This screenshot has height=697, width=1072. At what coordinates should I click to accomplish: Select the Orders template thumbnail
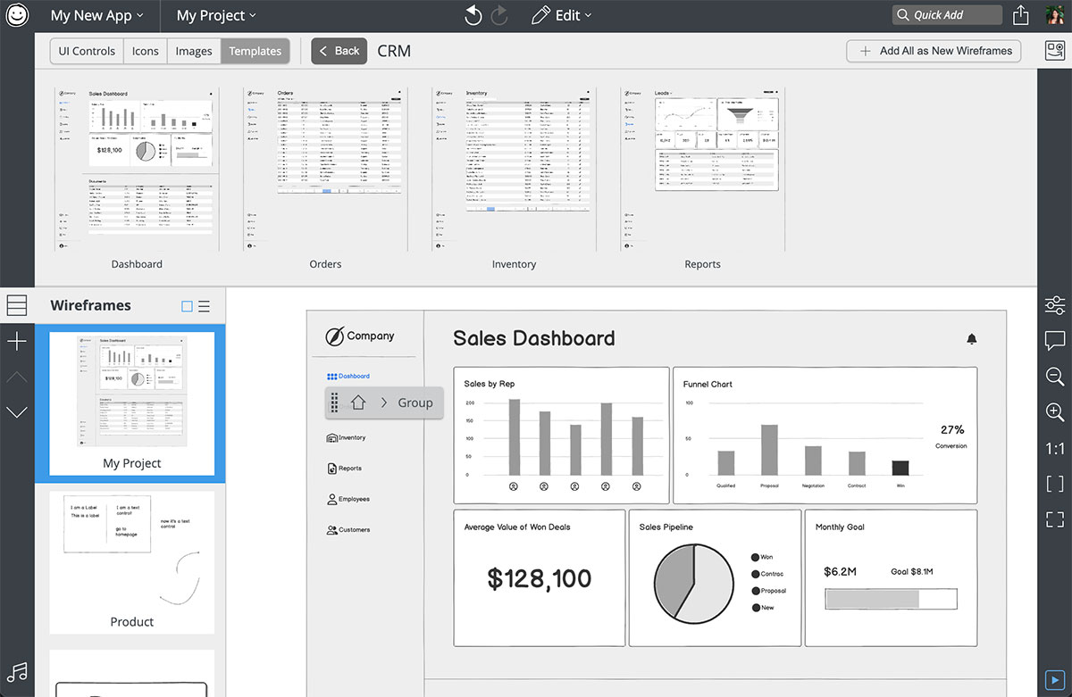click(x=325, y=170)
